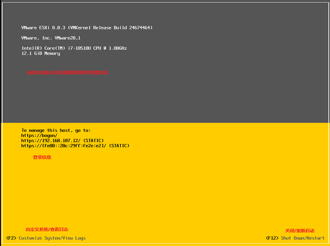Select the Intel Core i7-10510U CPU line
Screen dimensions: 330x246
coord(74,48)
